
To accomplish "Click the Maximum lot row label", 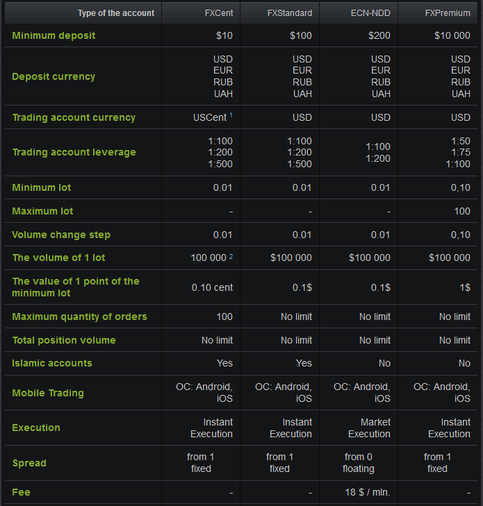I will tap(42, 212).
